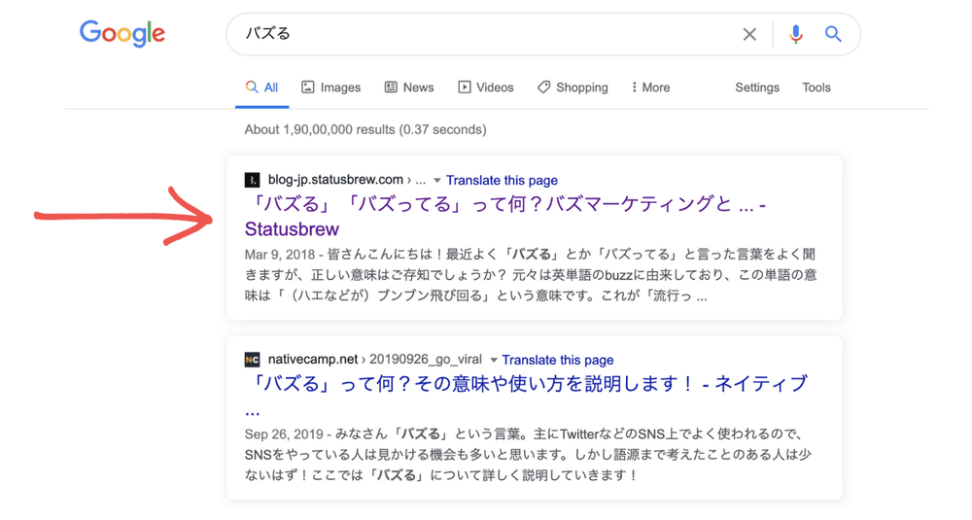Expand the More search options menu

coord(650,87)
